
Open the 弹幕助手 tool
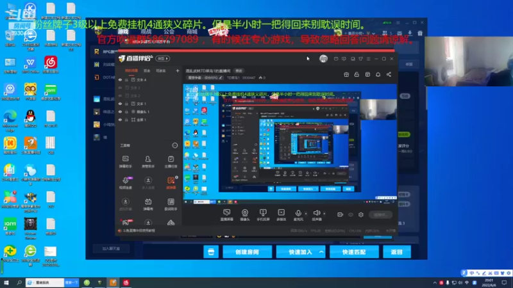125,162
